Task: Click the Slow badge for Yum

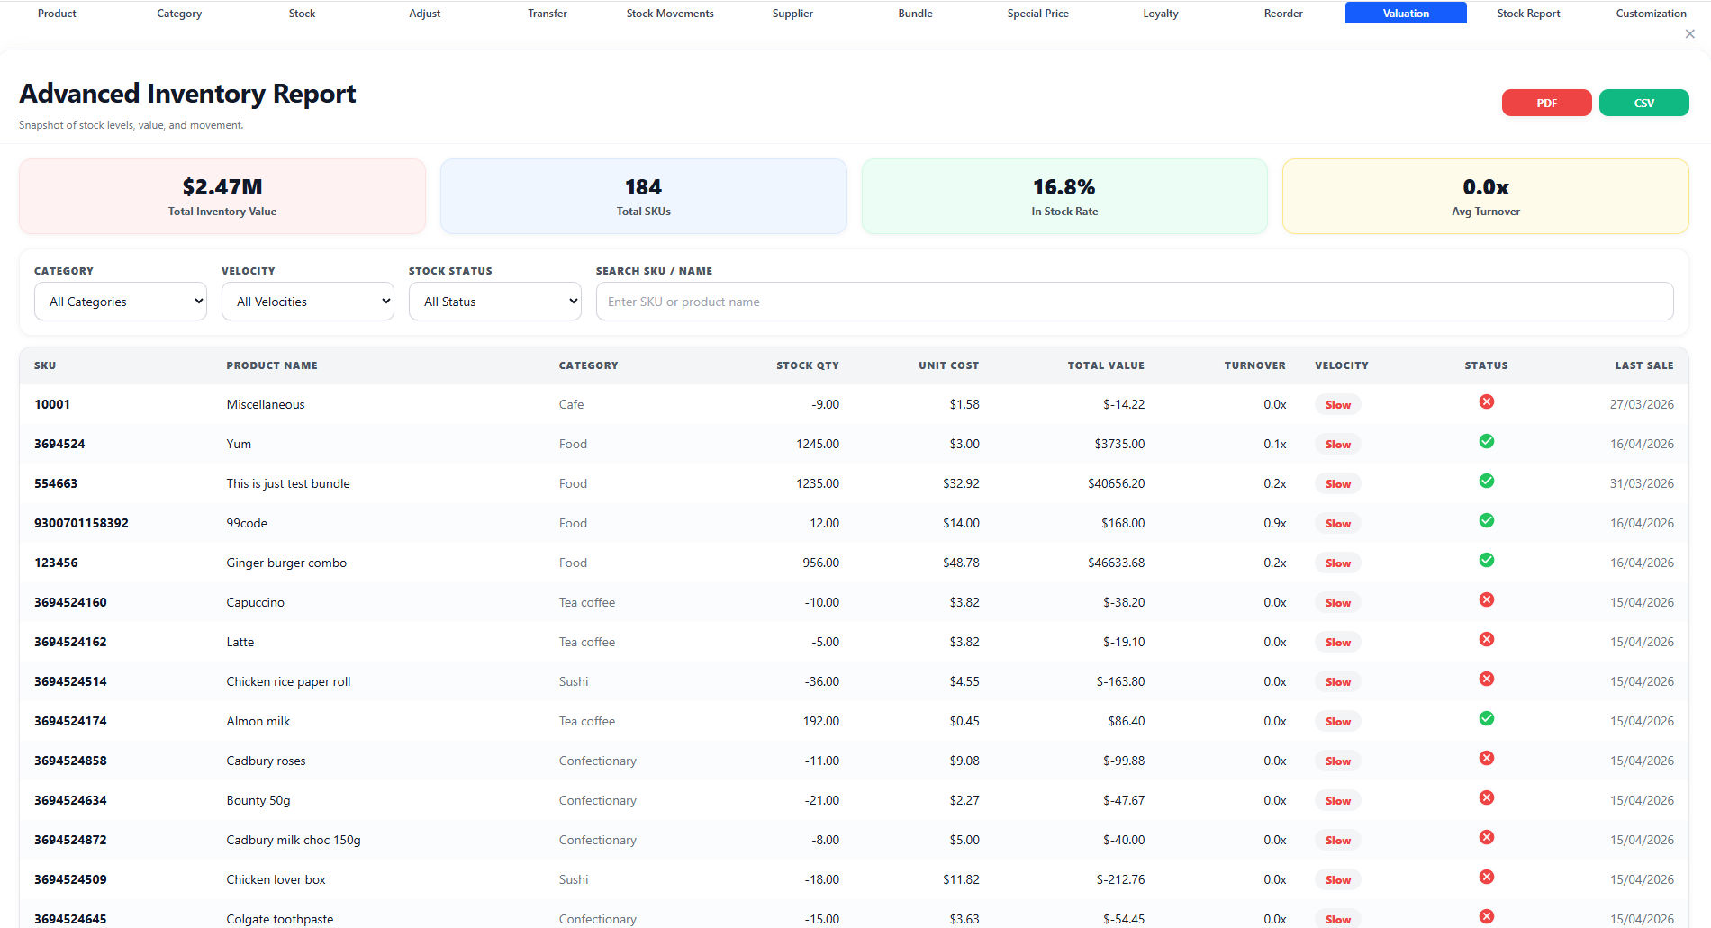Action: pyautogui.click(x=1337, y=445)
